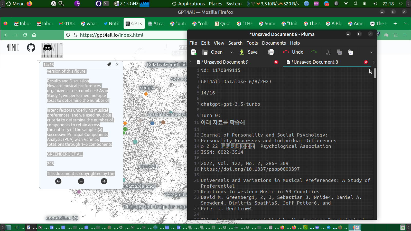411x231 pixels.
Task: Expand the Pluma toolbar overflow chevron
Action: pyautogui.click(x=371, y=52)
